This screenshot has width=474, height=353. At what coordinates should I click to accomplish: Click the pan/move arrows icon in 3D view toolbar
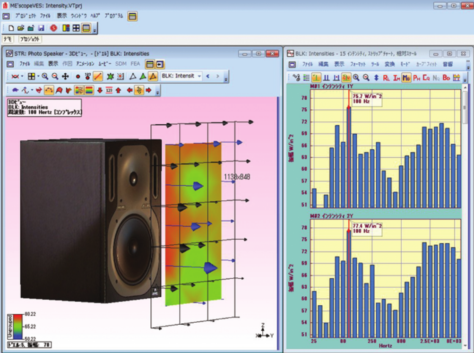[x=65, y=76]
